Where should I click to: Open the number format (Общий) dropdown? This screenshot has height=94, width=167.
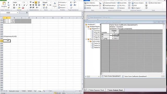50,2
